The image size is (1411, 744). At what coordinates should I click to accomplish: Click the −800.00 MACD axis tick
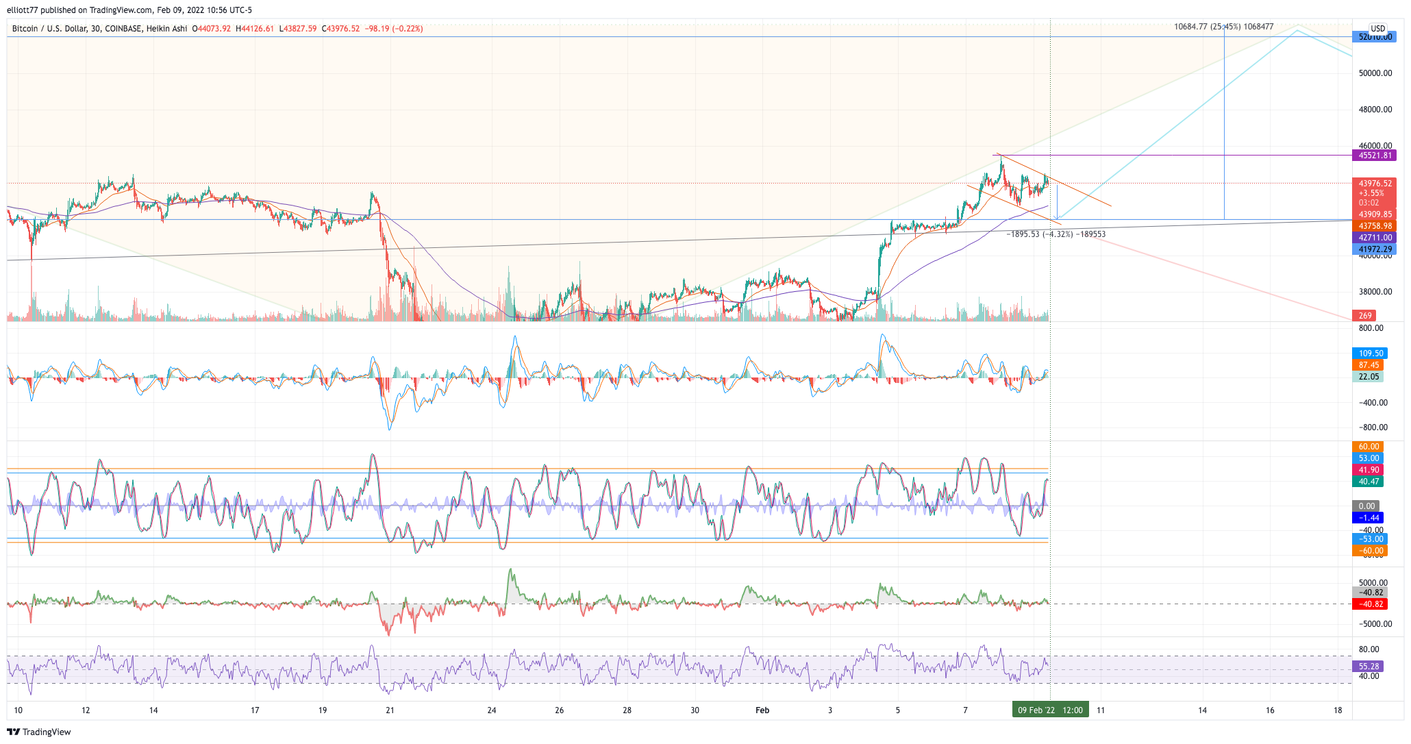(1373, 427)
